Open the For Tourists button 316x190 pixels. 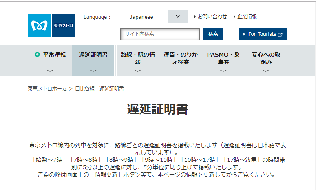[x=263, y=34]
